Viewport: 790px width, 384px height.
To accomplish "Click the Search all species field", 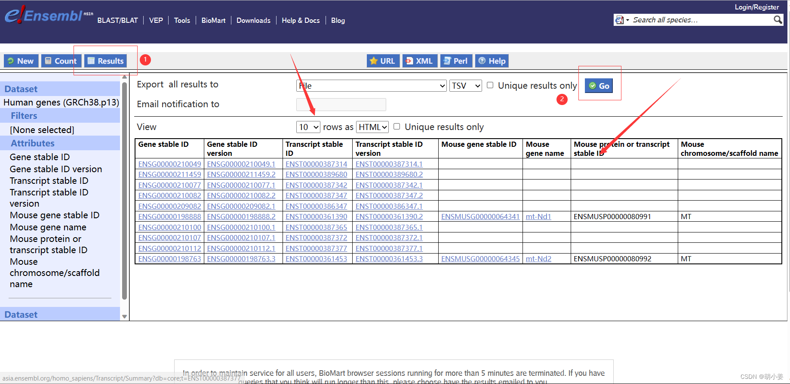I will click(701, 20).
